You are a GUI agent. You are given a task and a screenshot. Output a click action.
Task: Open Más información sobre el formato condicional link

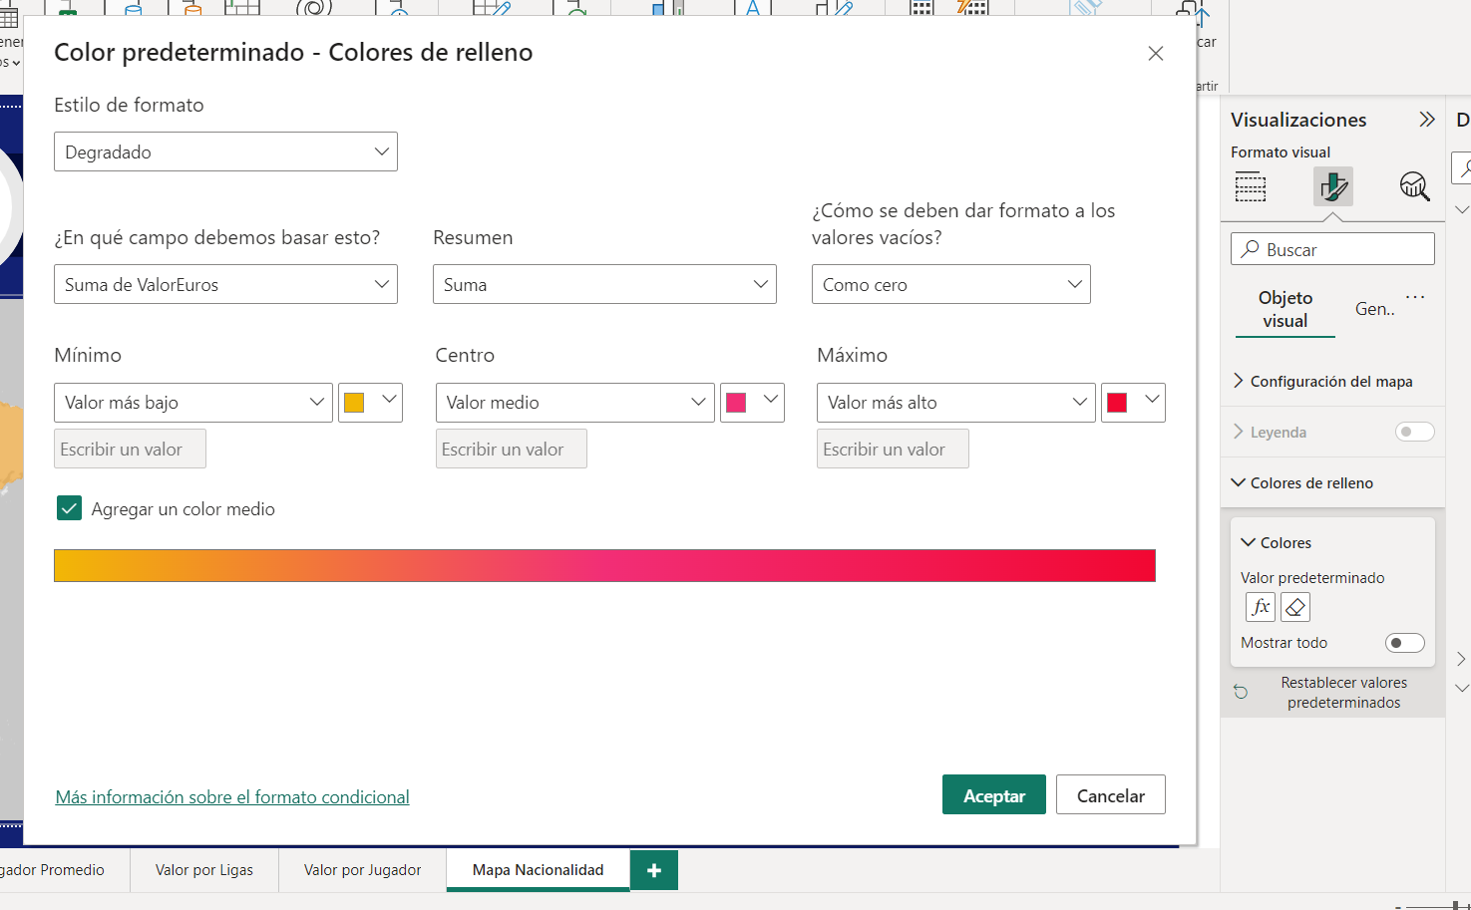coord(232,796)
